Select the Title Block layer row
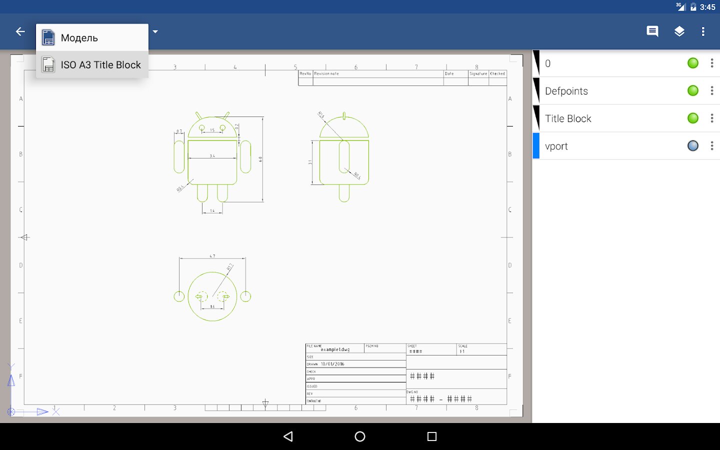The height and width of the screenshot is (450, 720). pos(626,118)
